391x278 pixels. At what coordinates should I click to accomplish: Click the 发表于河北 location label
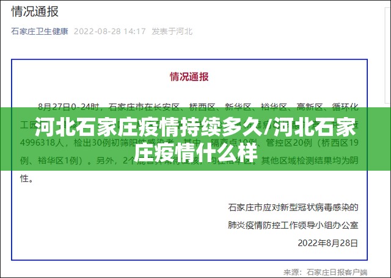point(172,31)
